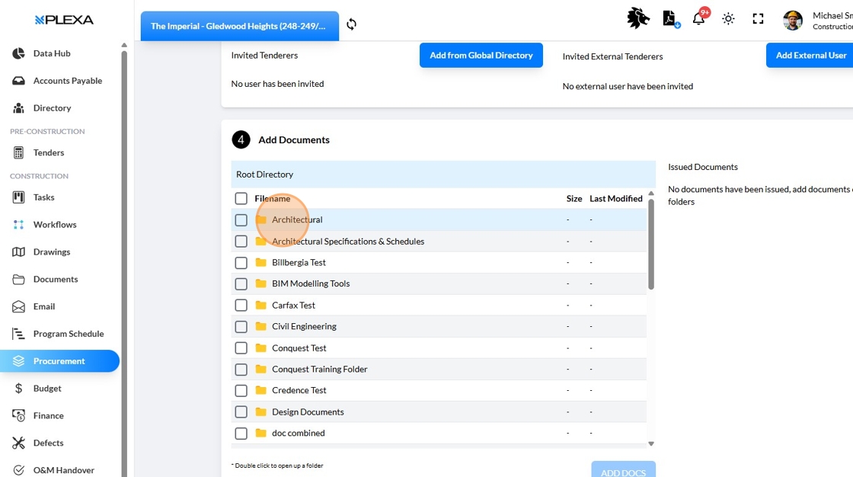Toggle the select-all Filename header checkbox
853x477 pixels.
(x=241, y=199)
